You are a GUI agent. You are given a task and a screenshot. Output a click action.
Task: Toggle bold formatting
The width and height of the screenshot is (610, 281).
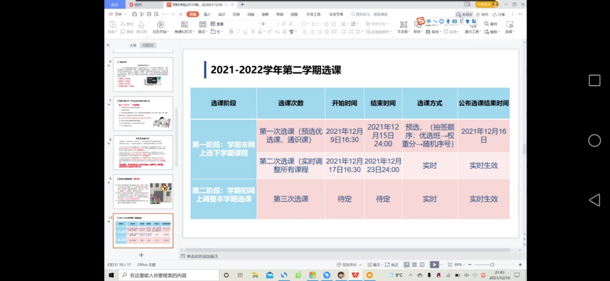tap(231, 32)
